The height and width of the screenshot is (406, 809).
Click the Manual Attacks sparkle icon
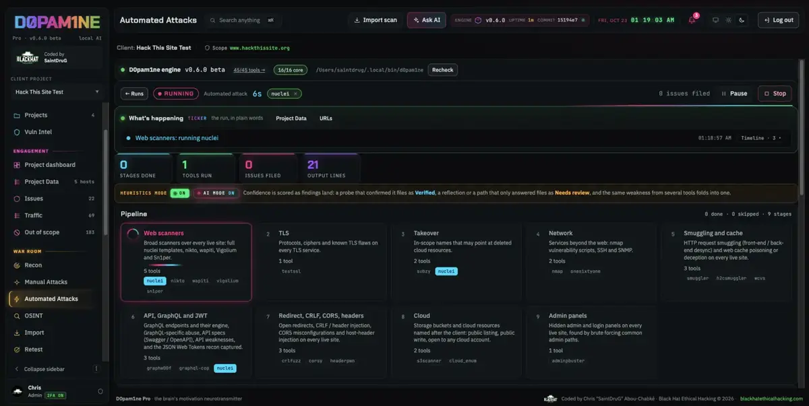(18, 282)
